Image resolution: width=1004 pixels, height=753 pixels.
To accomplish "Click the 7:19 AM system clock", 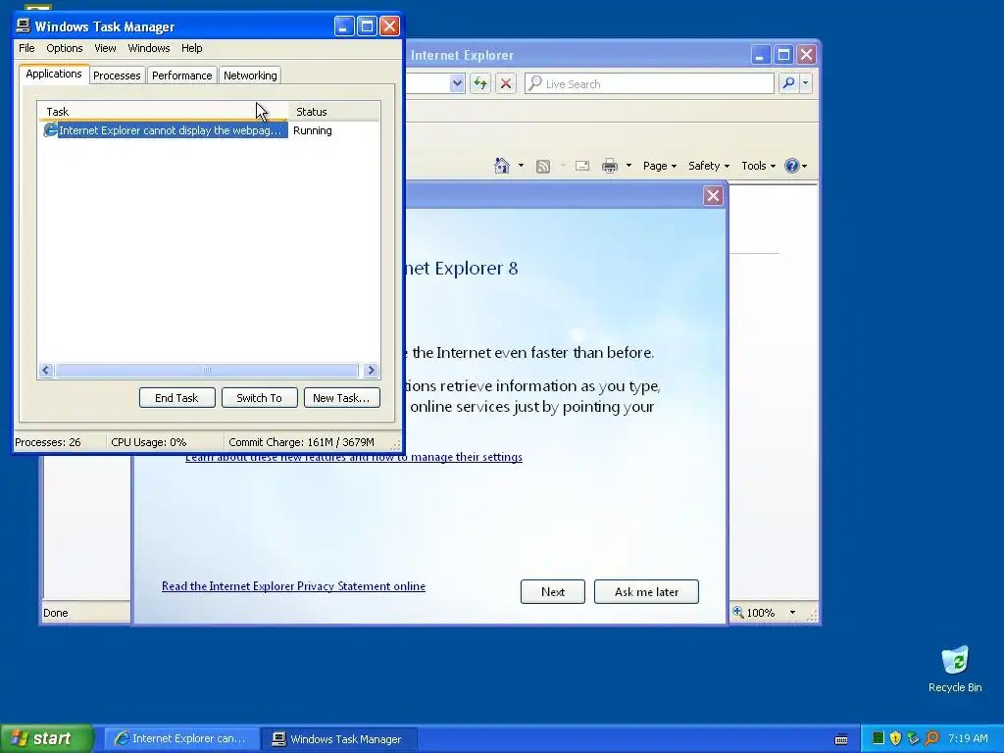I will tap(968, 738).
